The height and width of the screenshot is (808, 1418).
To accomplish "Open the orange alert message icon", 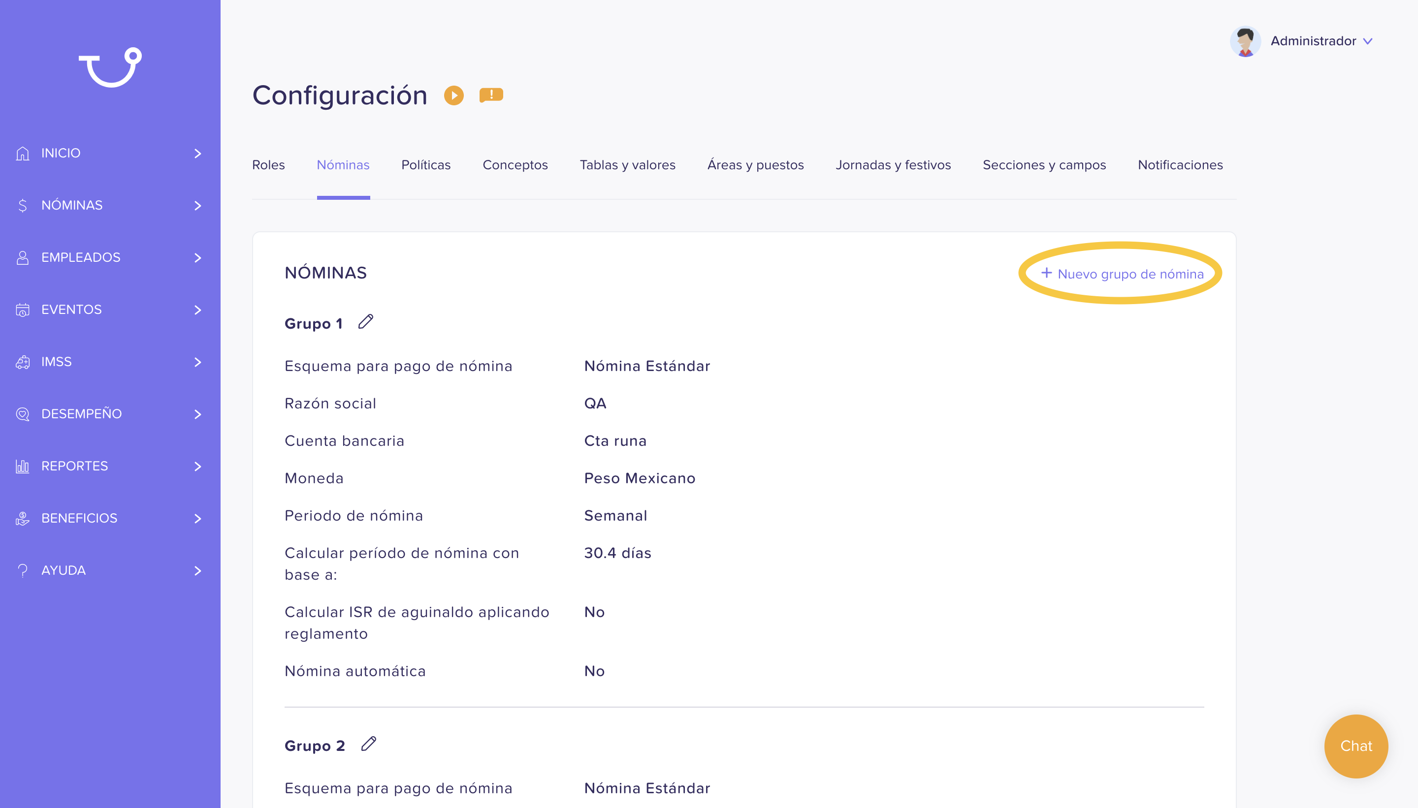I will tap(491, 95).
